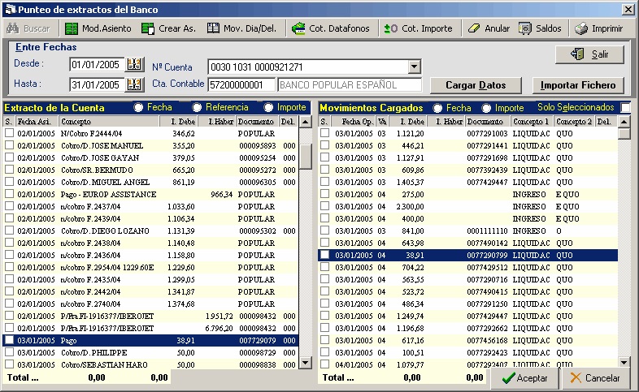
Task: Confirm by clicking the Aceptar label
Action: pyautogui.click(x=532, y=378)
